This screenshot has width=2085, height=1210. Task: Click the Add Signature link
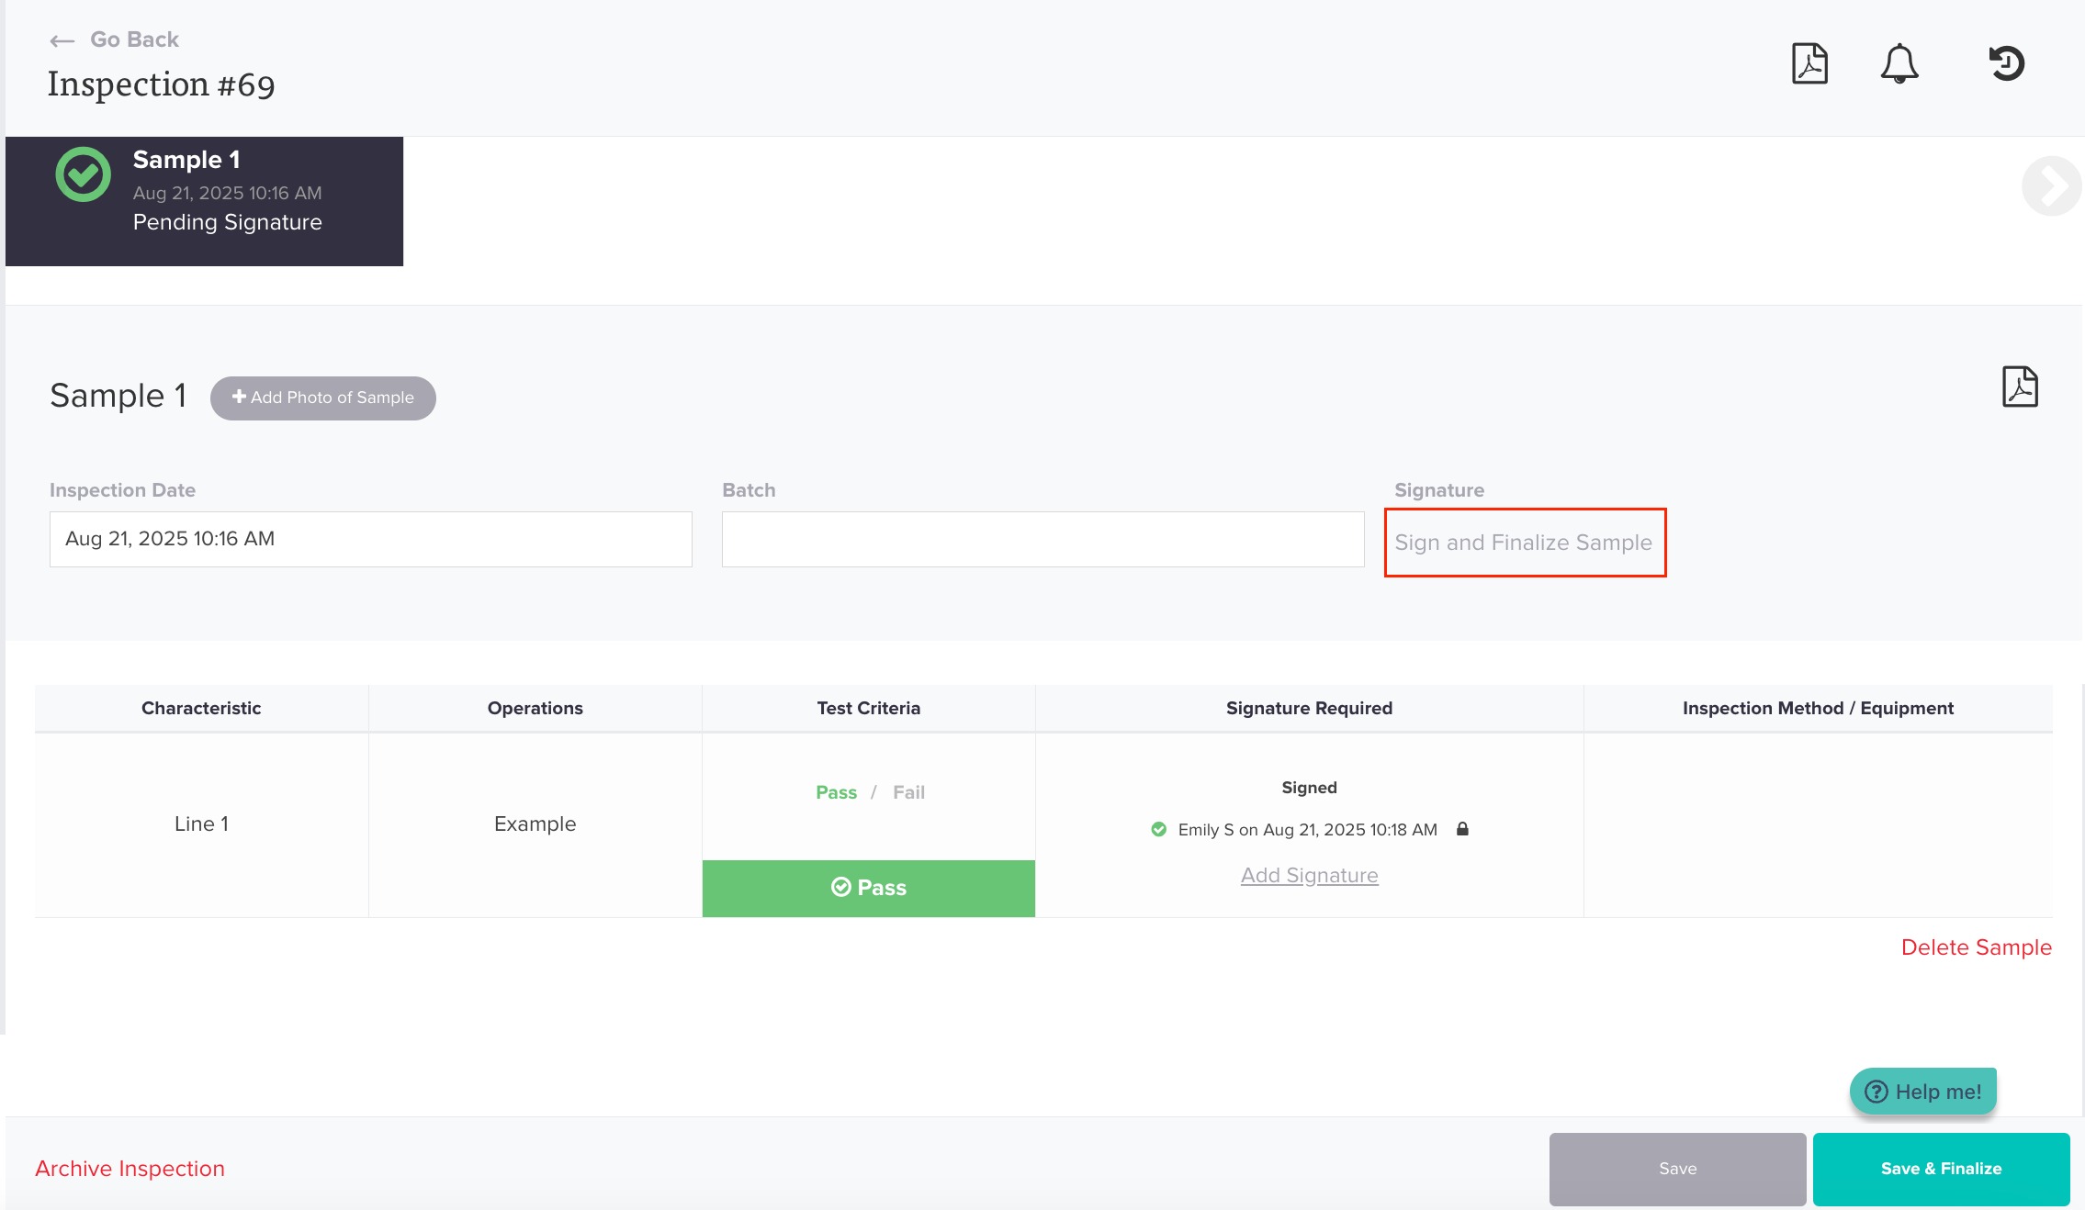[x=1309, y=875]
